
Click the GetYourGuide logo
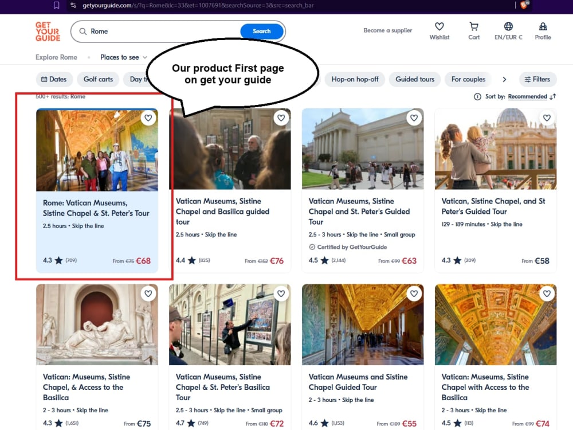48,32
